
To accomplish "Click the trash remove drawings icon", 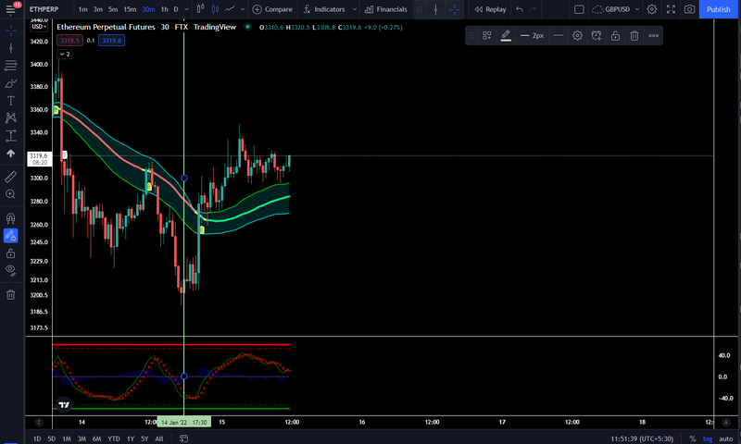I will [10, 295].
